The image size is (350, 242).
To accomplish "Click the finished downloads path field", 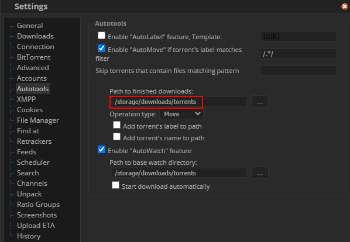I will click(179, 102).
